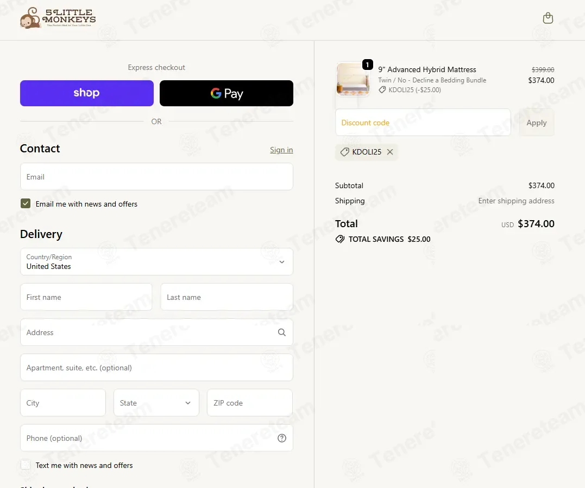Focus the Phone (optional) field
585x488 pixels.
pos(156,438)
